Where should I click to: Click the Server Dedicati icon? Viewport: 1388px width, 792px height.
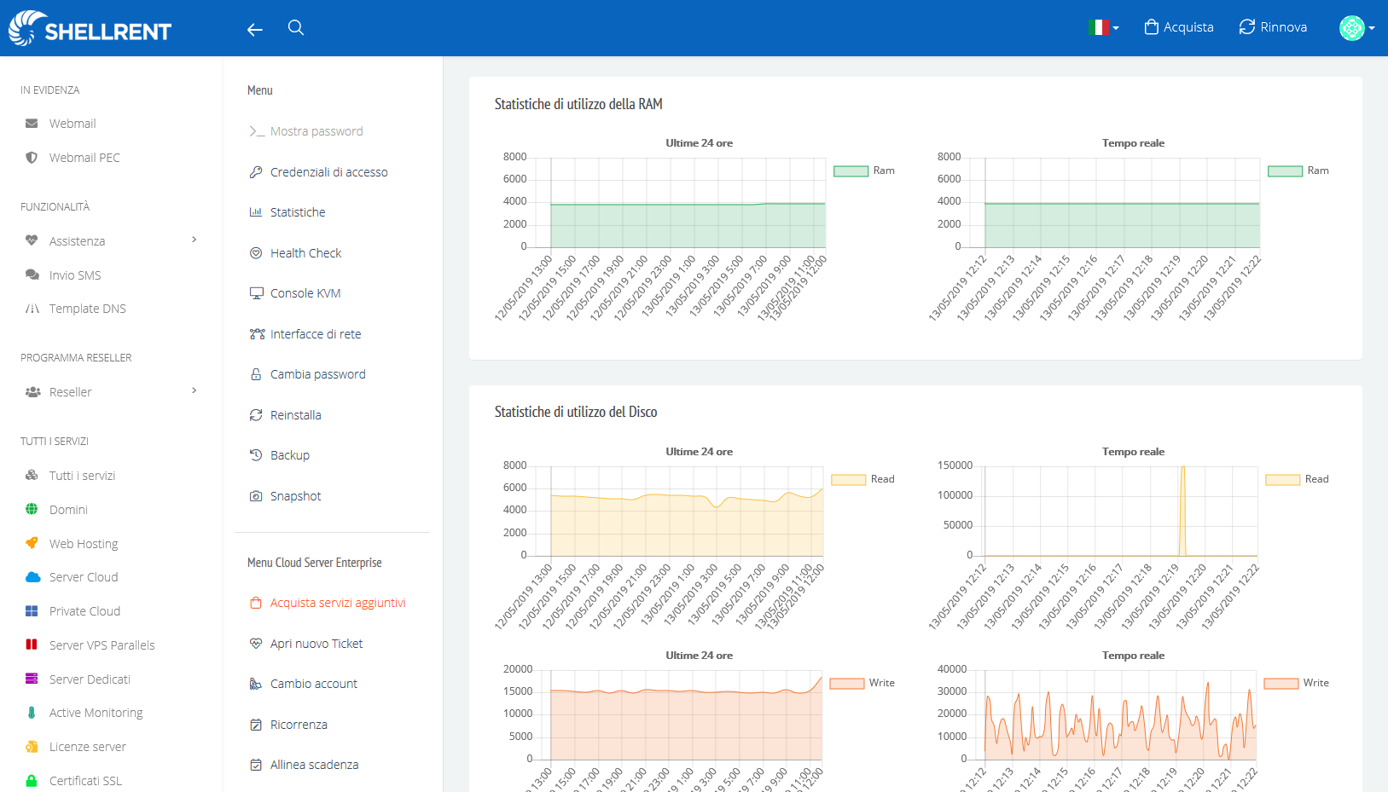(x=32, y=679)
